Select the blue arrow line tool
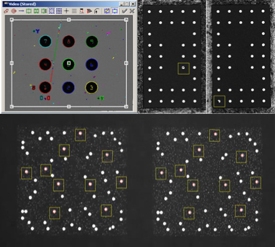 21,11
